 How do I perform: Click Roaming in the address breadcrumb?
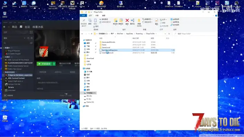pyautogui.click(x=139, y=34)
